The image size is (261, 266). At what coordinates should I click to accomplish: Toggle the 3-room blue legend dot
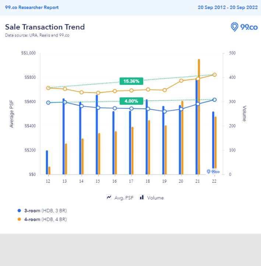point(19,211)
